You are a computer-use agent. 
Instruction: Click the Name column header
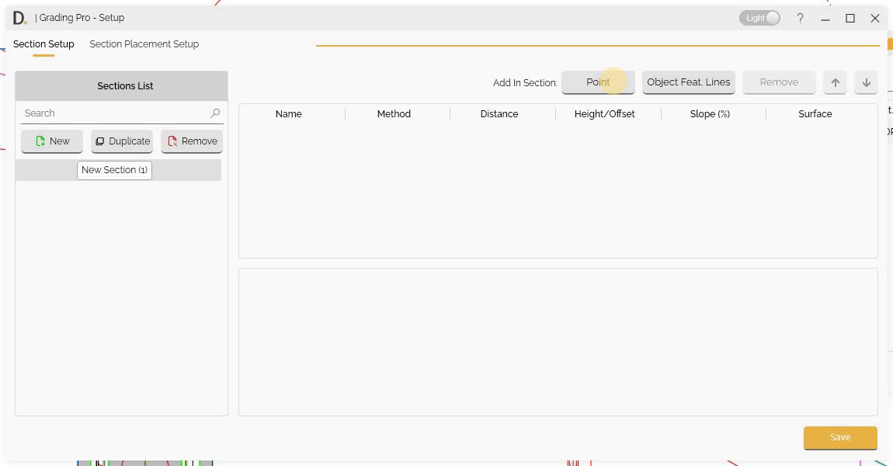pyautogui.click(x=288, y=114)
